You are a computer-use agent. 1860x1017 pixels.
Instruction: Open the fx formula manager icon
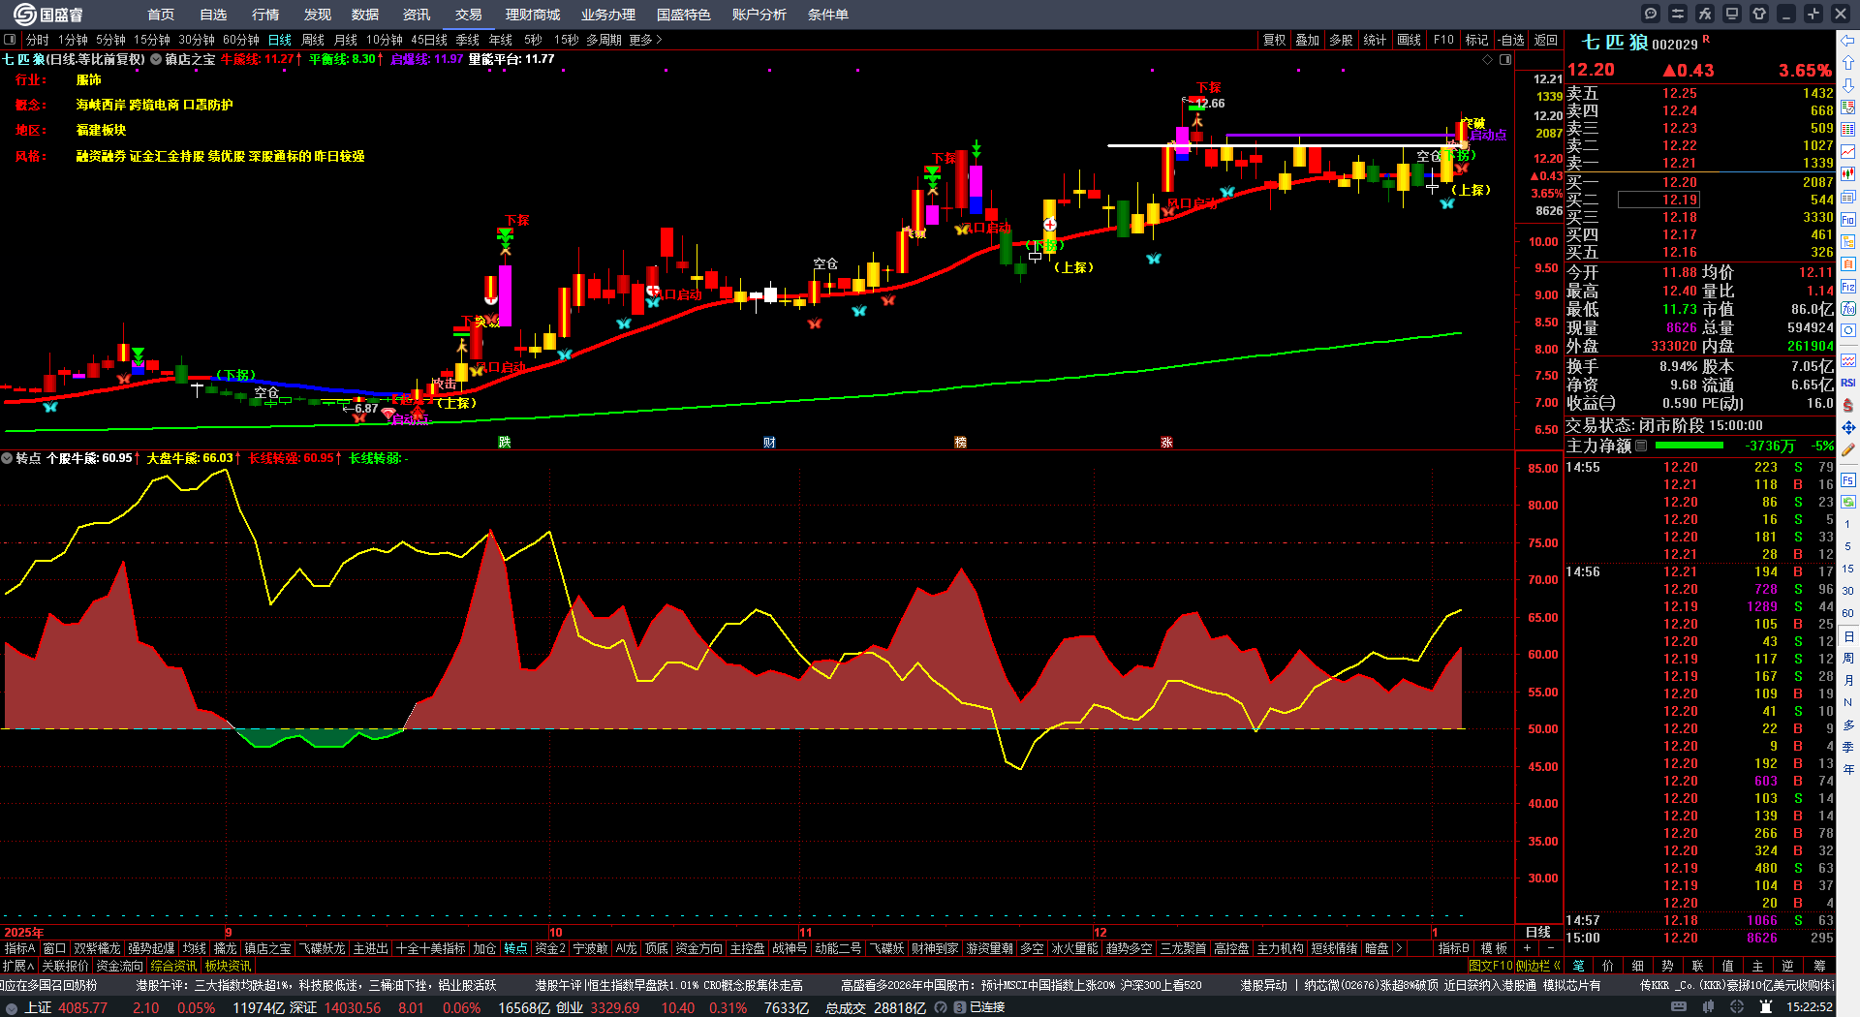click(x=1705, y=14)
